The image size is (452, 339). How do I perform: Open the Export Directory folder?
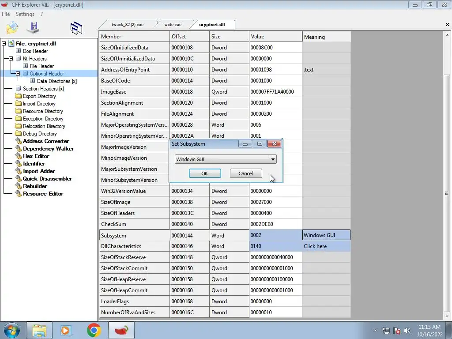click(39, 96)
